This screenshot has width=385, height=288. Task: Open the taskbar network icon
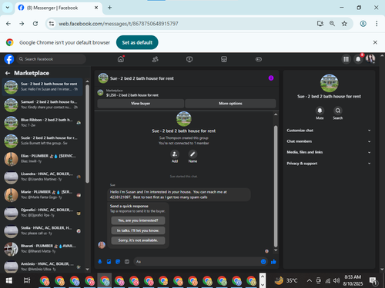pyautogui.click(x=328, y=281)
